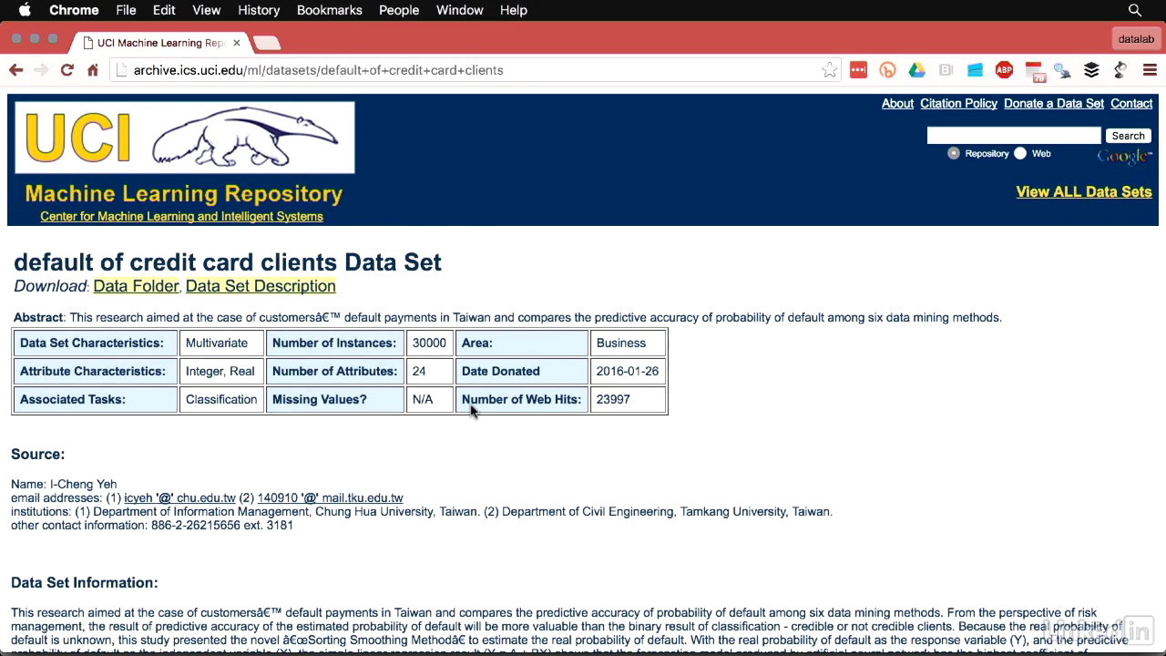Viewport: 1166px width, 656px height.
Task: Open the Data Set Description link
Action: (x=261, y=286)
